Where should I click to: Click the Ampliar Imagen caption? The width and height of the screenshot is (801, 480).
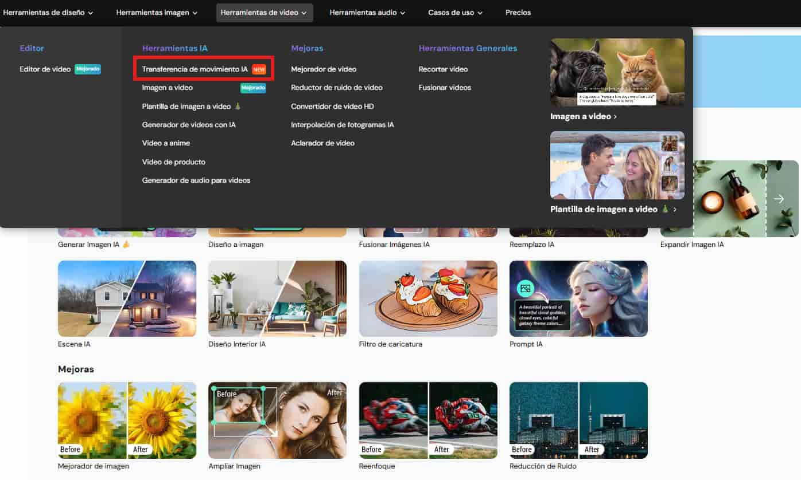point(234,466)
